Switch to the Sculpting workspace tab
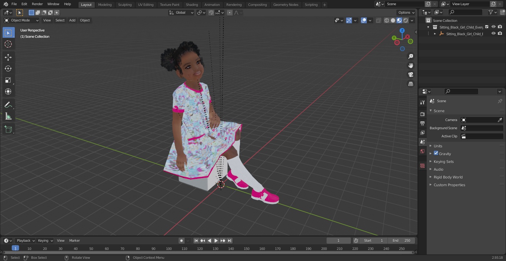 pyautogui.click(x=125, y=4)
